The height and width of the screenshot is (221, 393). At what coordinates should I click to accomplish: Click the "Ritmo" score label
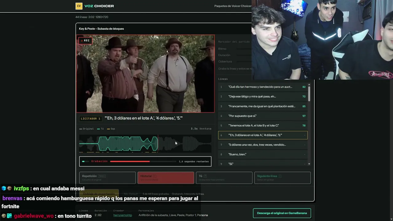click(x=222, y=49)
